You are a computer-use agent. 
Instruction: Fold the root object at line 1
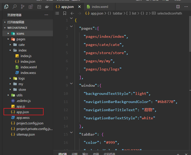(x=71, y=18)
